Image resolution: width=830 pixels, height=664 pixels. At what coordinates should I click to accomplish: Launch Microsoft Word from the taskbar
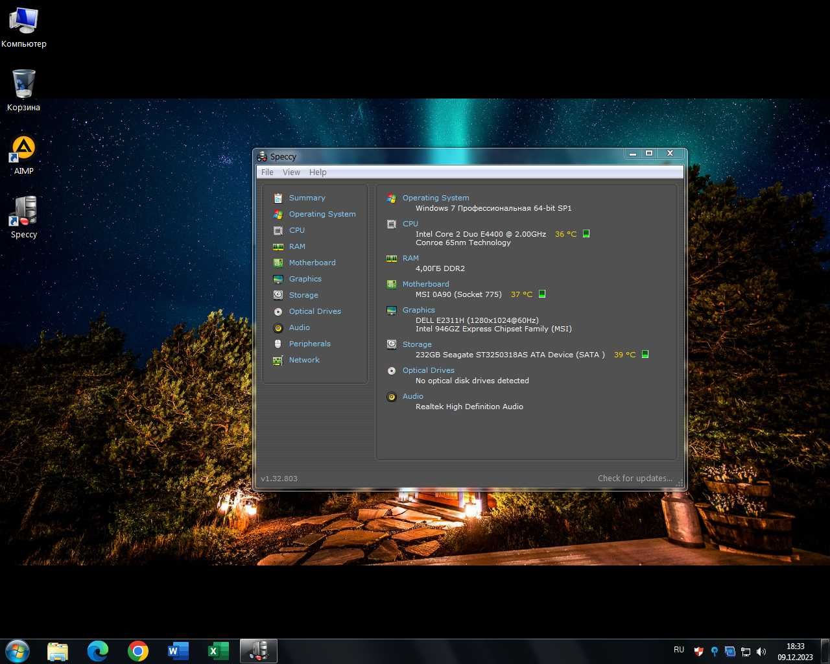(178, 651)
